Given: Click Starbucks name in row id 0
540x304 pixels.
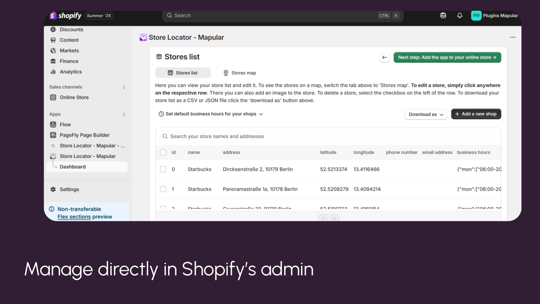Looking at the screenshot, I should (x=199, y=169).
